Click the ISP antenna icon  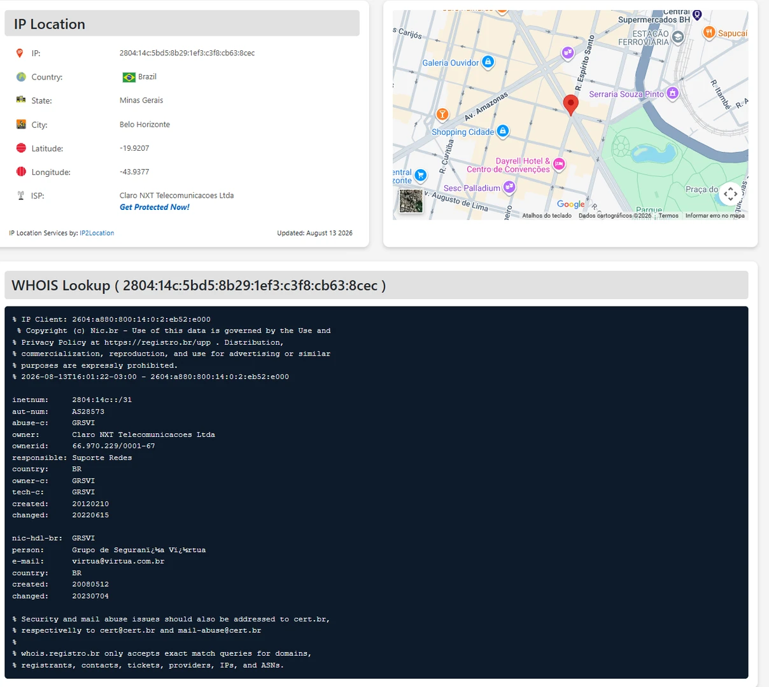coord(20,195)
